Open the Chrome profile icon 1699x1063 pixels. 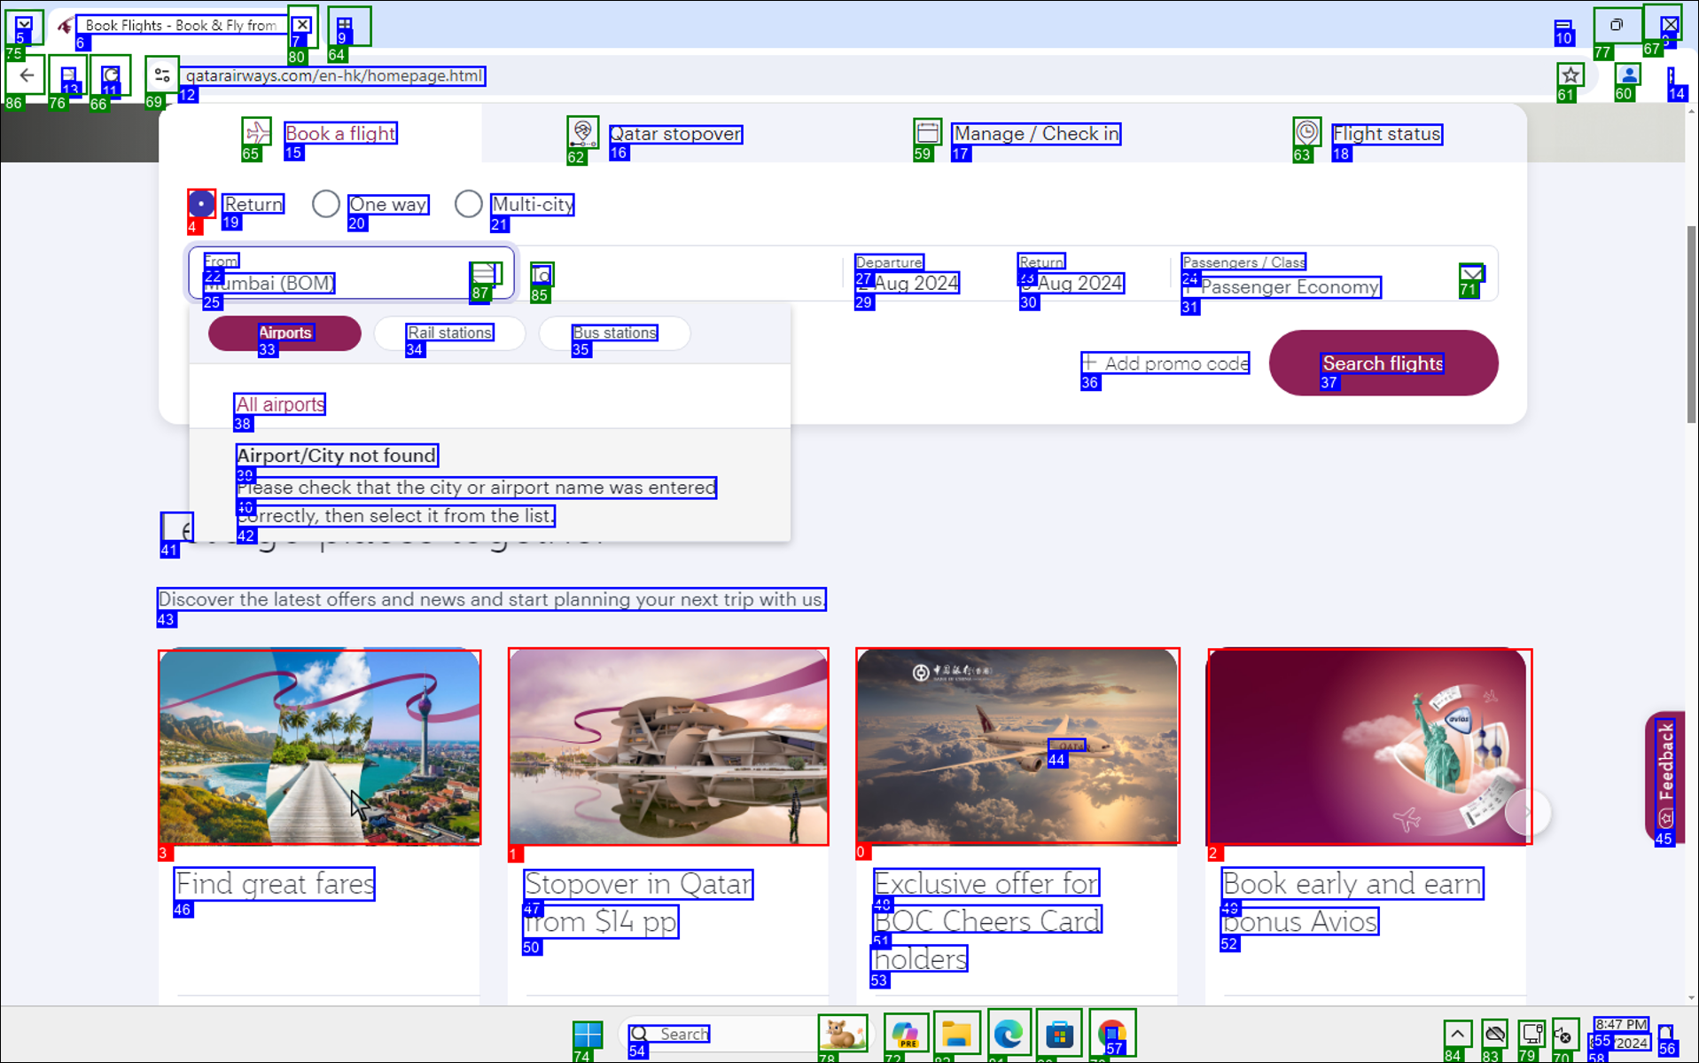tap(1628, 75)
